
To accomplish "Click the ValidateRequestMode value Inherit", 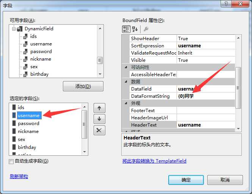I will [206, 53].
